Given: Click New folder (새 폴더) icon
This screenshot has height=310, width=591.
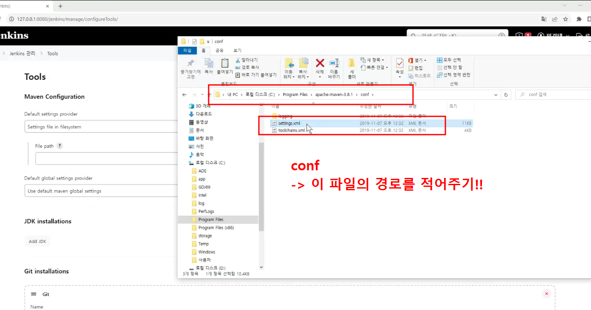Looking at the screenshot, I should [352, 63].
